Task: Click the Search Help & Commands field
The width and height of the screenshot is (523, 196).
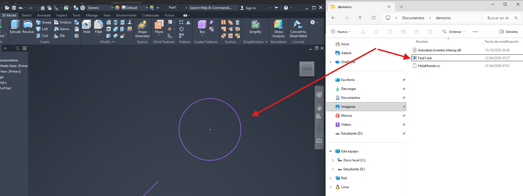Action: coord(213,8)
